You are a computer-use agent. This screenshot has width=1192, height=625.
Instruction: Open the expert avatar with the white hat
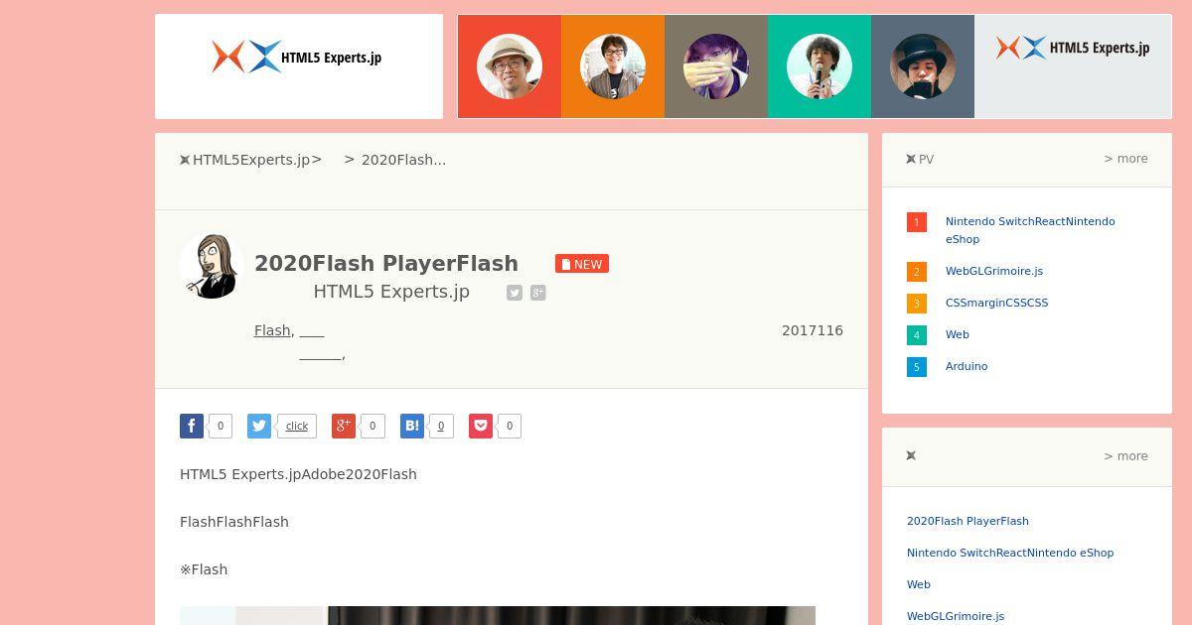[510, 66]
